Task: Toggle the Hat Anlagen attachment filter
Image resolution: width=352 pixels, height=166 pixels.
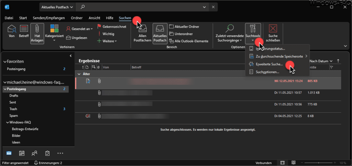Action: click(x=37, y=34)
